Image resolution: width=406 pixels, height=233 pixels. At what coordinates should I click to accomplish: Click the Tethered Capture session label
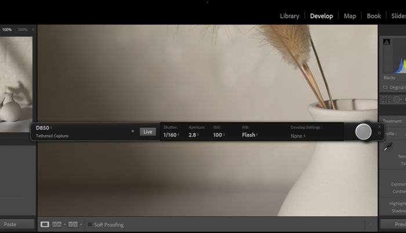point(52,136)
